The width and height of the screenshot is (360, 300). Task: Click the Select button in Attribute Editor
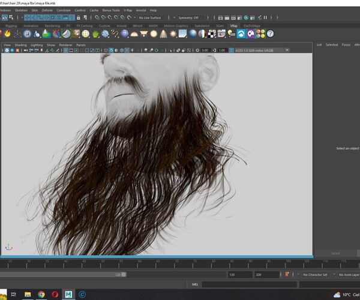pos(335,253)
